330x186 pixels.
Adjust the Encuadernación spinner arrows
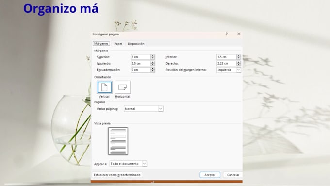click(153, 70)
